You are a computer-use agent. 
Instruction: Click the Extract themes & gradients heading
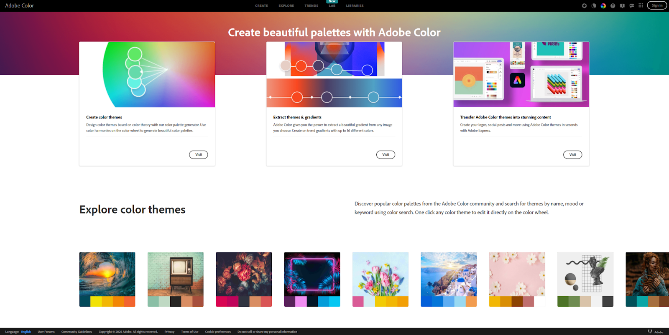(x=297, y=117)
